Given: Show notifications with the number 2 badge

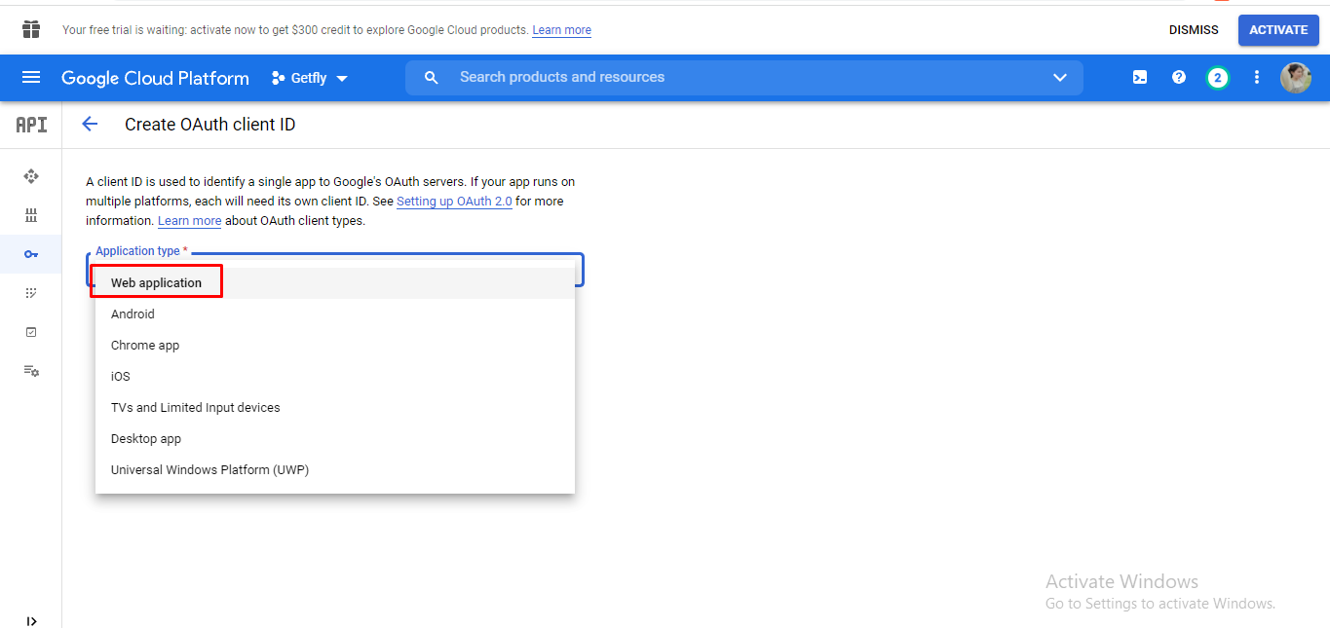Looking at the screenshot, I should [x=1217, y=78].
